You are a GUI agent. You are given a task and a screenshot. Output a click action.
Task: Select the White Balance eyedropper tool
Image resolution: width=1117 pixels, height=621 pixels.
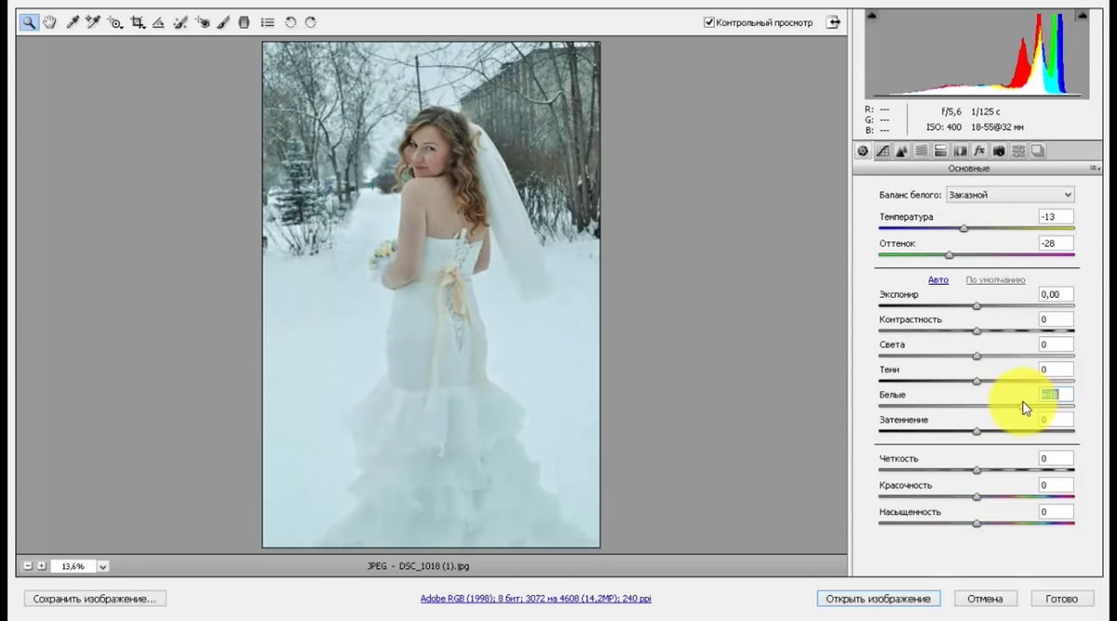[73, 22]
